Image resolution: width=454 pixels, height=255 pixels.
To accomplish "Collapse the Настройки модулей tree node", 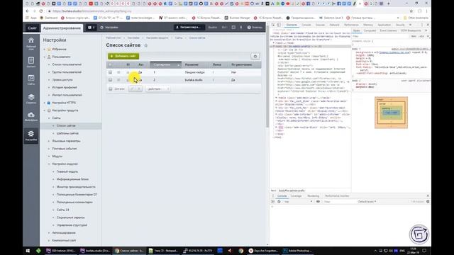I will (49, 164).
